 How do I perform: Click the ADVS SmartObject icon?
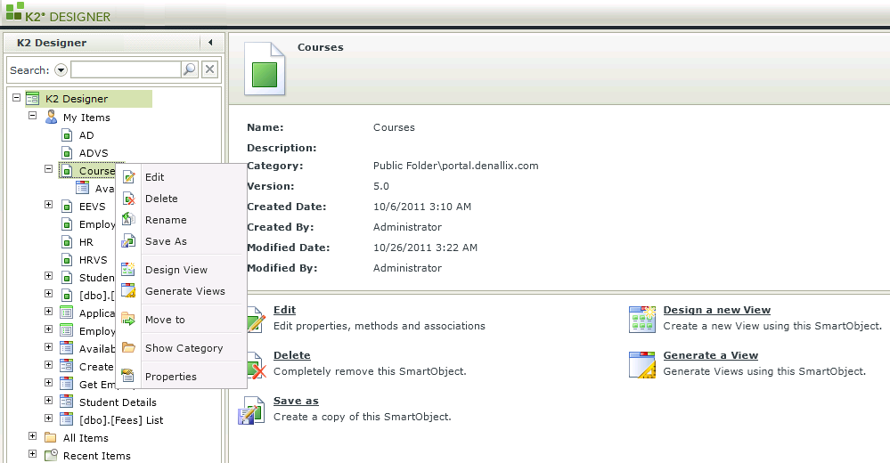[x=67, y=153]
